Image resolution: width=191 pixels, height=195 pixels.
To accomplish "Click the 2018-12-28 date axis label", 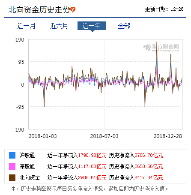I will 167,136.
